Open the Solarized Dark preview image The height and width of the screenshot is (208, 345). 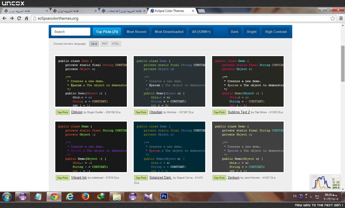169,147
